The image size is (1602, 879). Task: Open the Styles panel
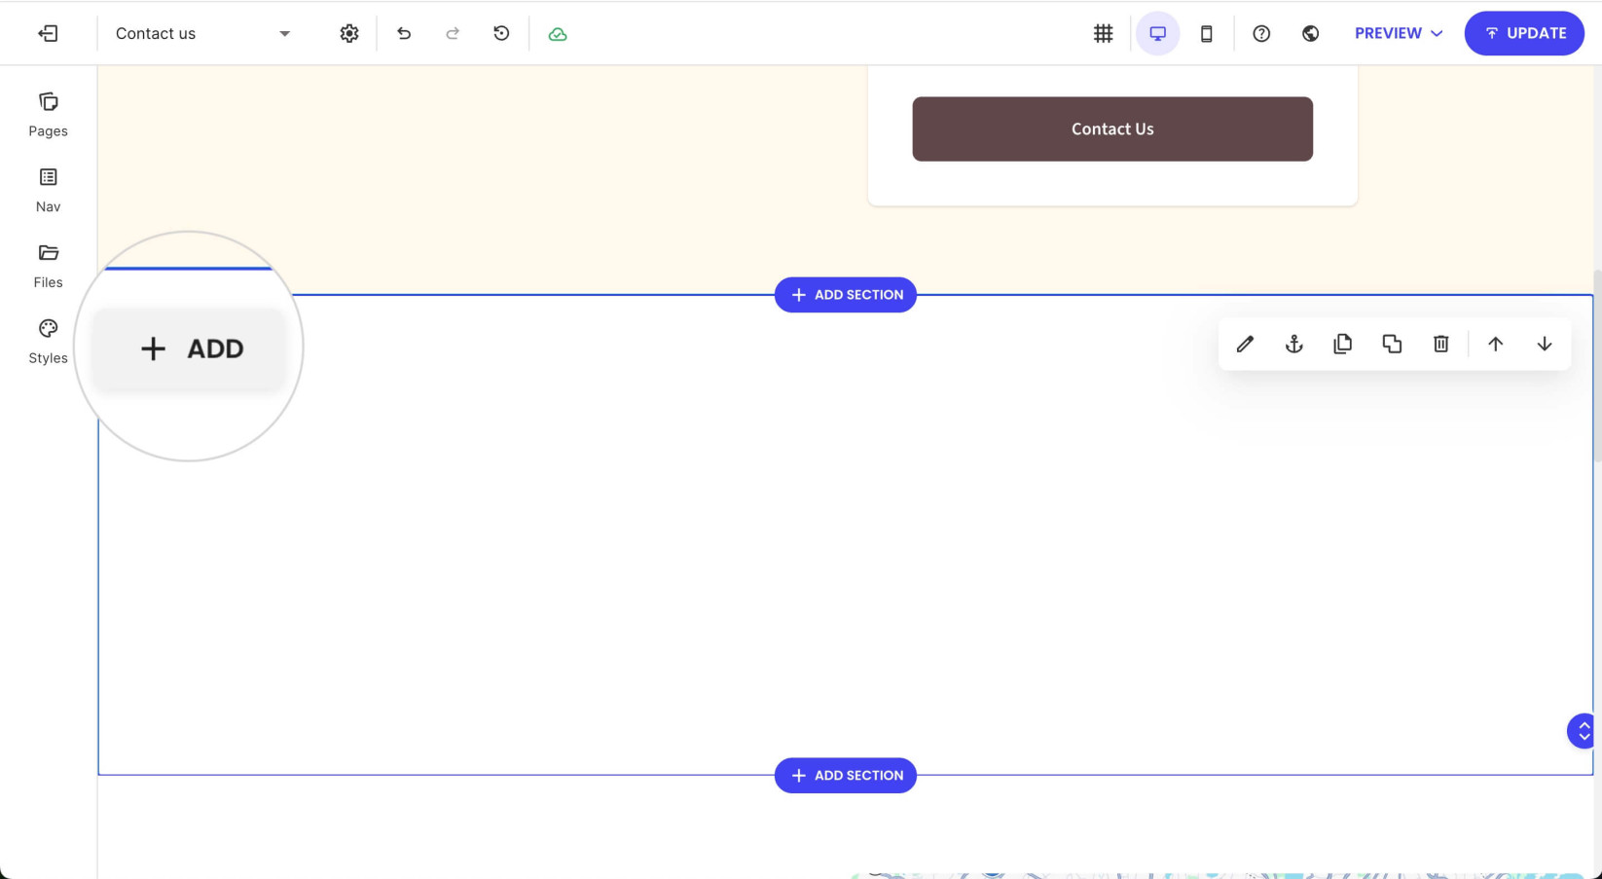click(x=48, y=342)
